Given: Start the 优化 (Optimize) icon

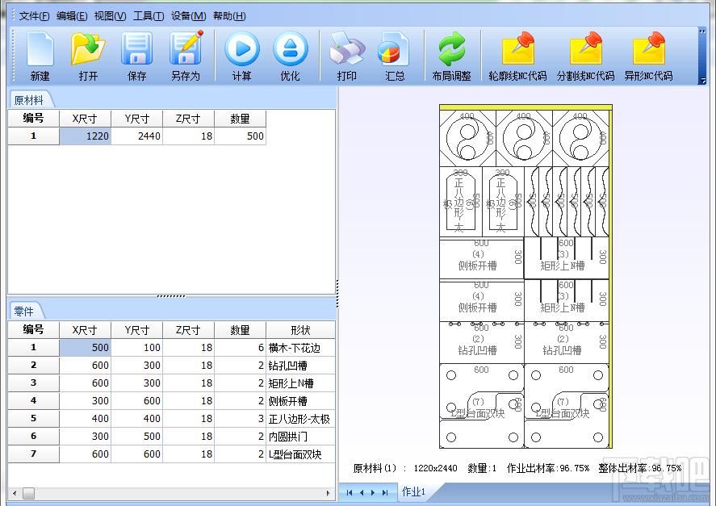Looking at the screenshot, I should [x=290, y=56].
